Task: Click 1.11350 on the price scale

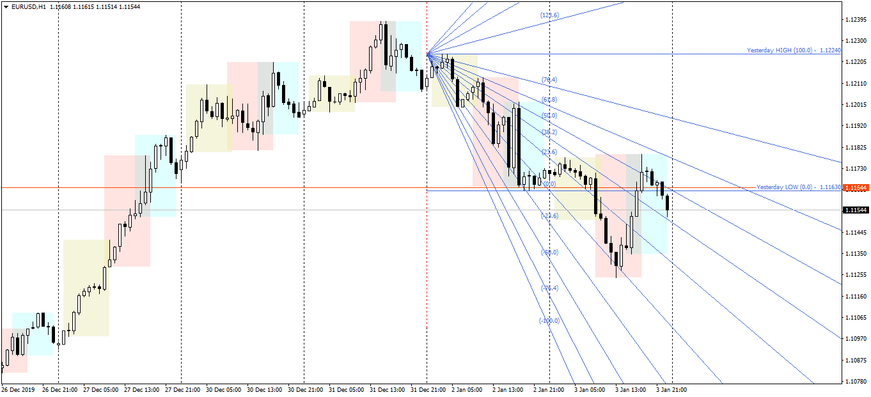Action: [855, 254]
